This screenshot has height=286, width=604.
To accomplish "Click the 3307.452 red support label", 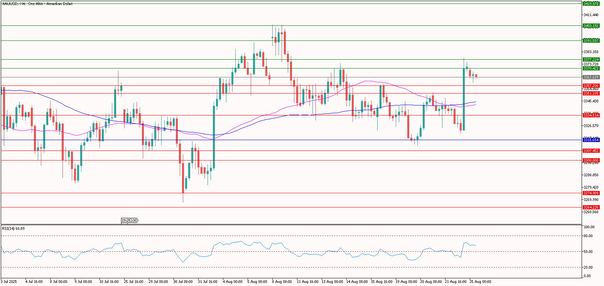I will (x=591, y=151).
